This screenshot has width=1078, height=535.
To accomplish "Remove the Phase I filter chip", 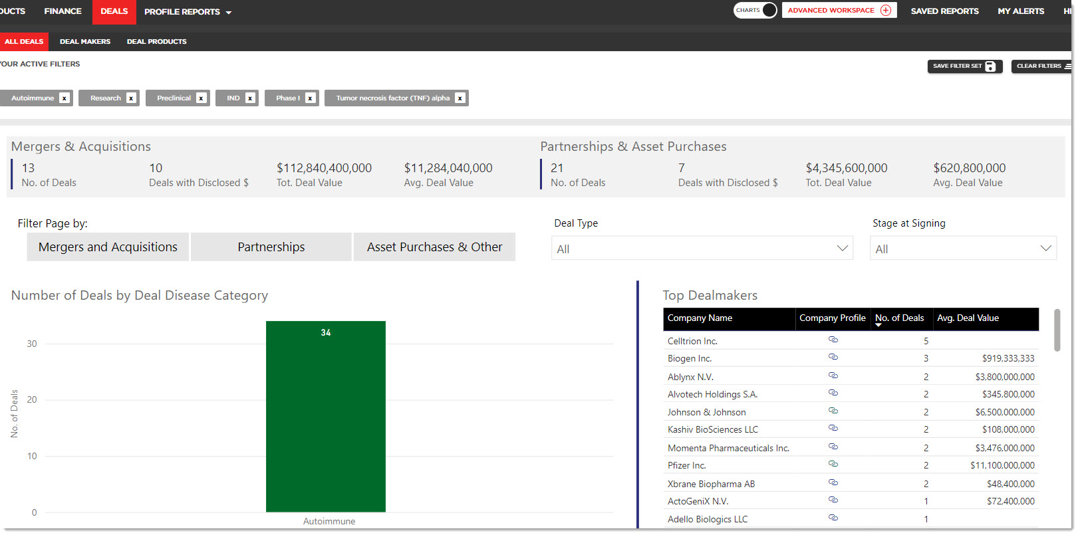I will tap(310, 98).
